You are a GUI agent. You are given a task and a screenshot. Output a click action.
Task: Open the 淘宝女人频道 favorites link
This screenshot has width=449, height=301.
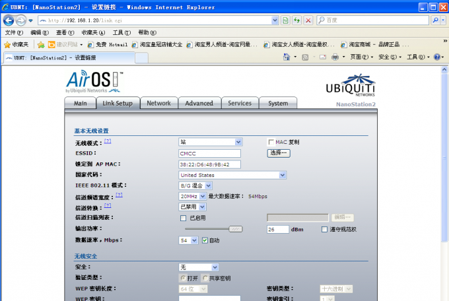pyautogui.click(x=299, y=45)
